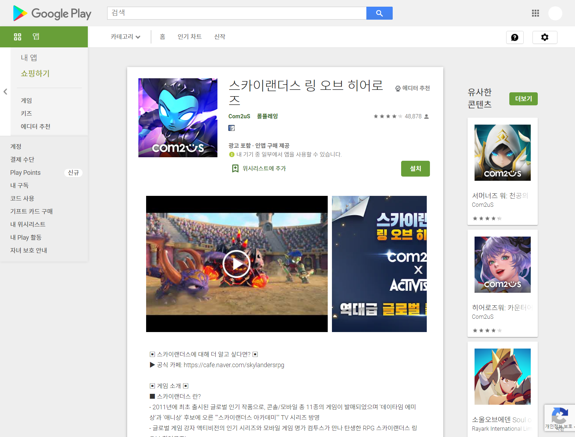Open the help question mark icon

coord(515,37)
